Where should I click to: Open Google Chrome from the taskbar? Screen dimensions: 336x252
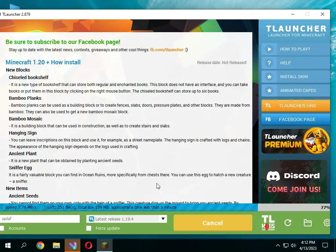[x=40, y=245]
